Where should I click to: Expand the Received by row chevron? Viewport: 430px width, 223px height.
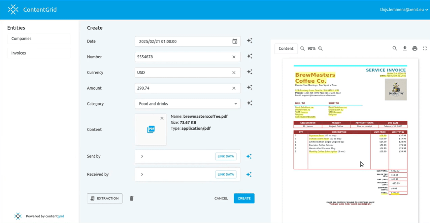click(142, 175)
